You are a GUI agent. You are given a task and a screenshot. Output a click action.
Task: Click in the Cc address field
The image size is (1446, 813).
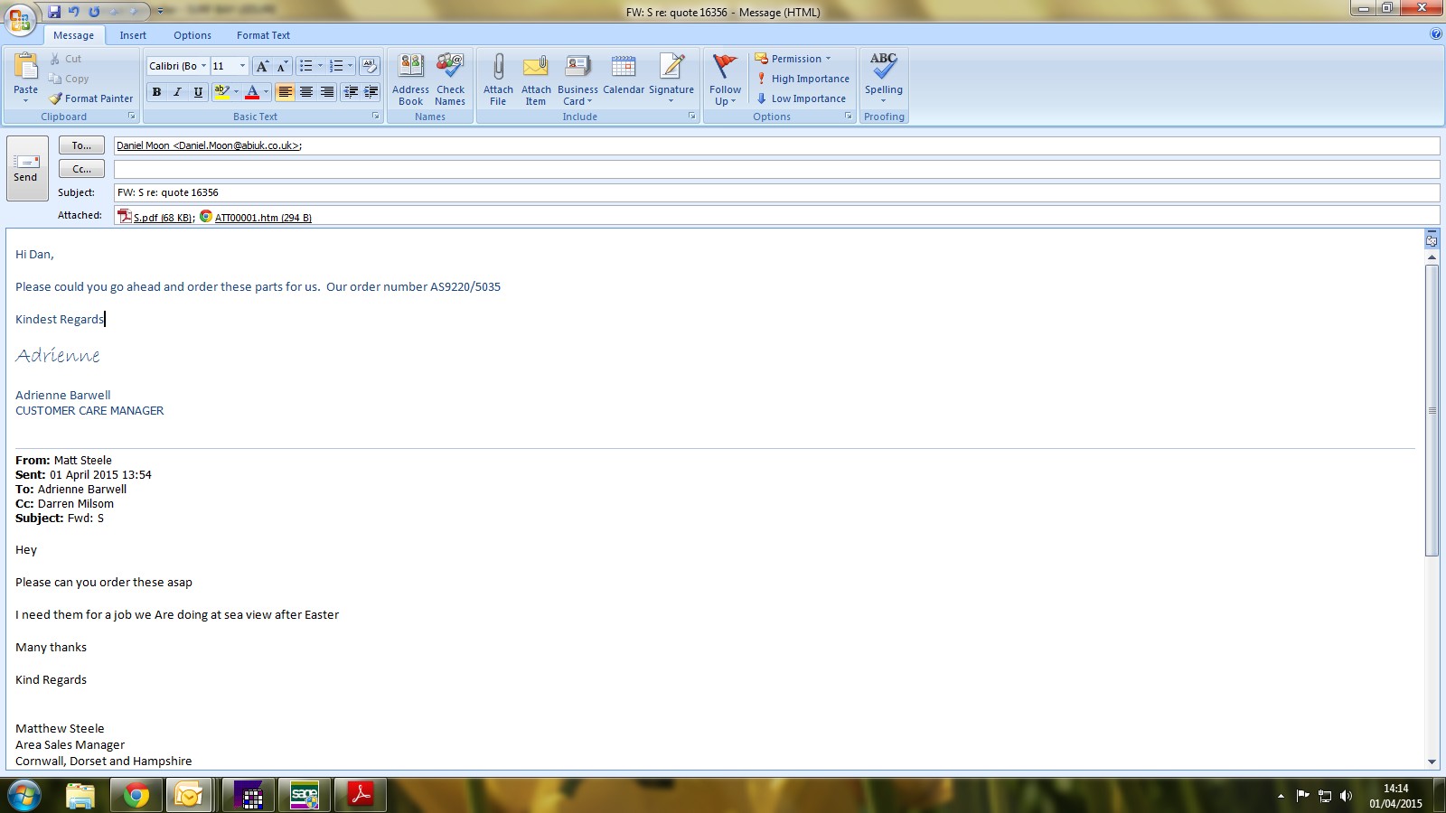pyautogui.click(x=776, y=169)
